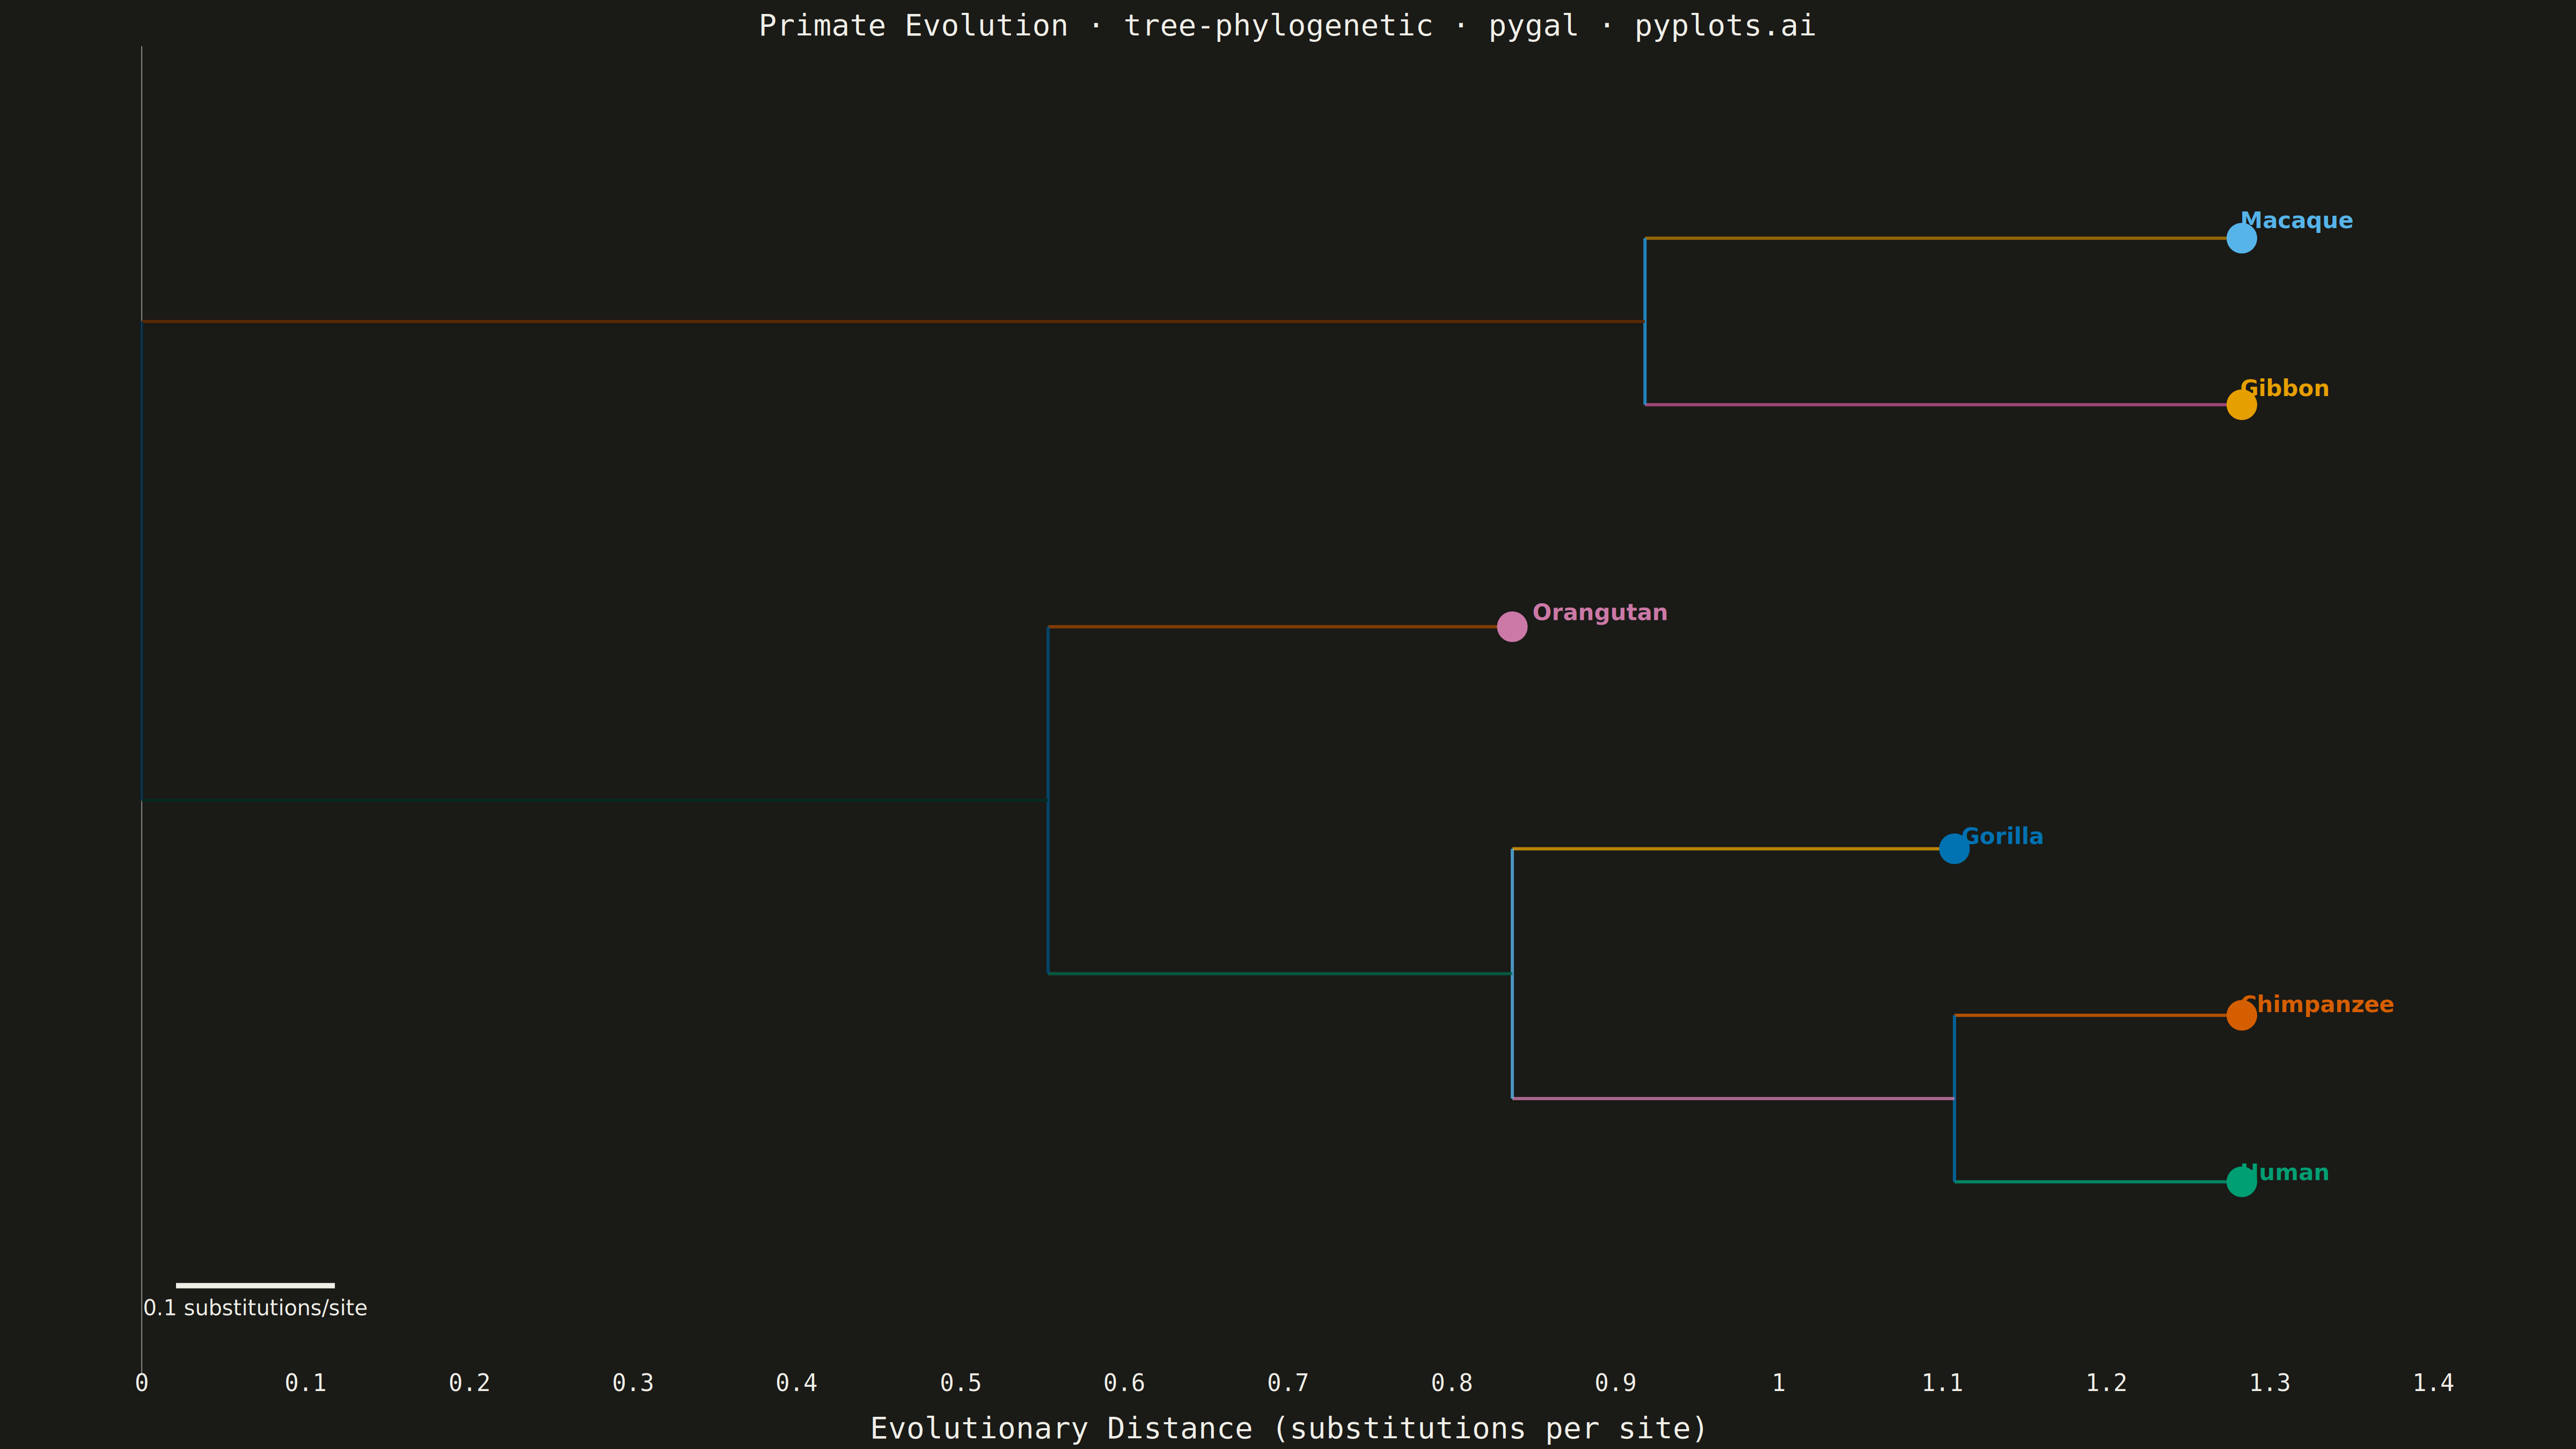
Task: Select the Orangutan pink node marker
Action: tap(1512, 626)
